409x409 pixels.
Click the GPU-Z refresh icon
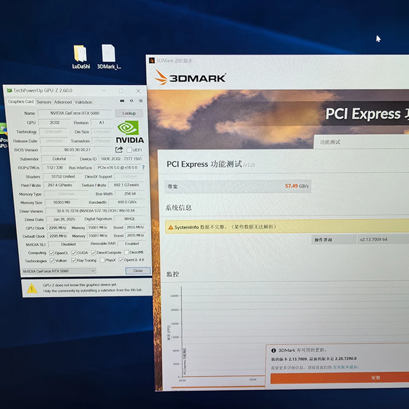[x=131, y=101]
